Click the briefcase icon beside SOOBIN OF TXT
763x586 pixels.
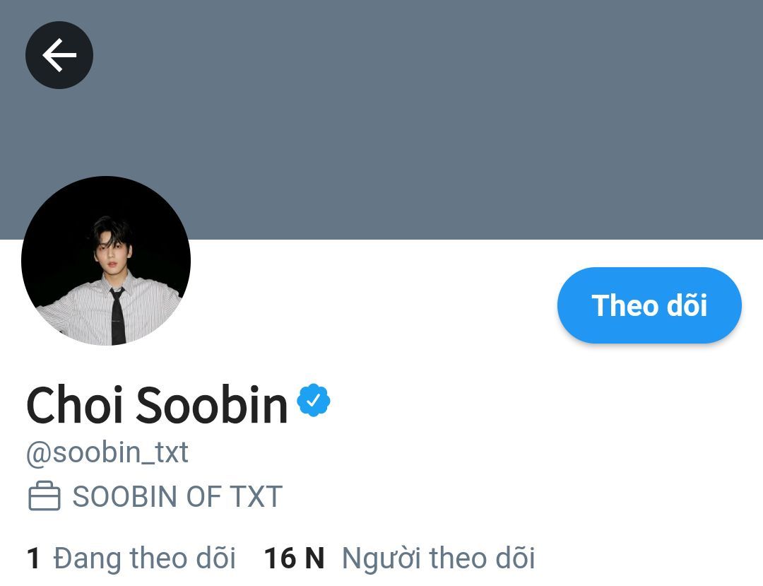pos(44,496)
